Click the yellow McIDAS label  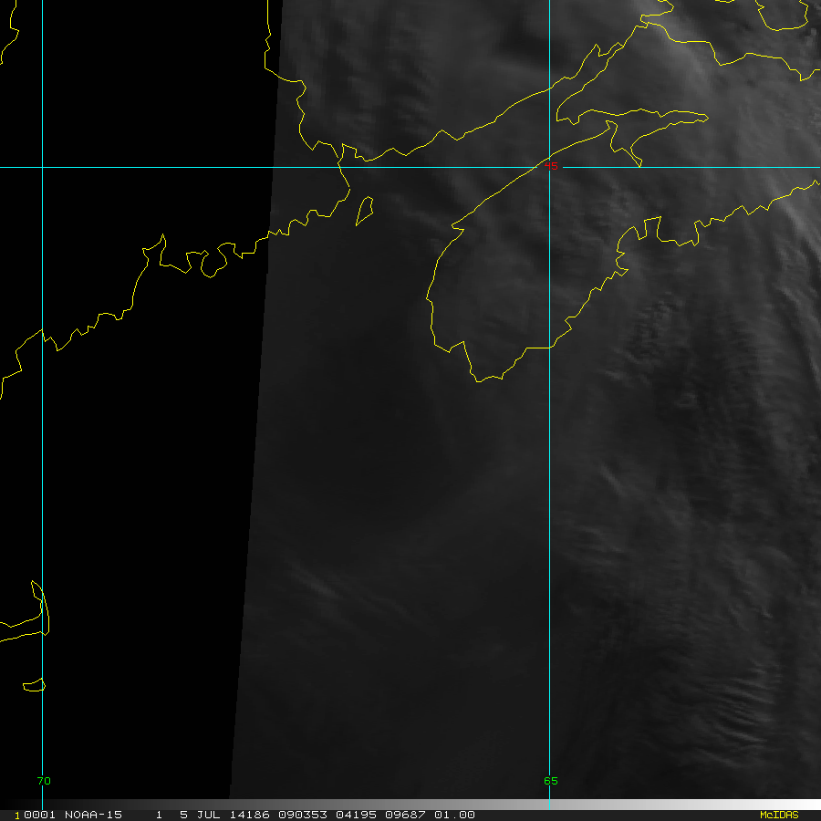pyautogui.click(x=779, y=815)
